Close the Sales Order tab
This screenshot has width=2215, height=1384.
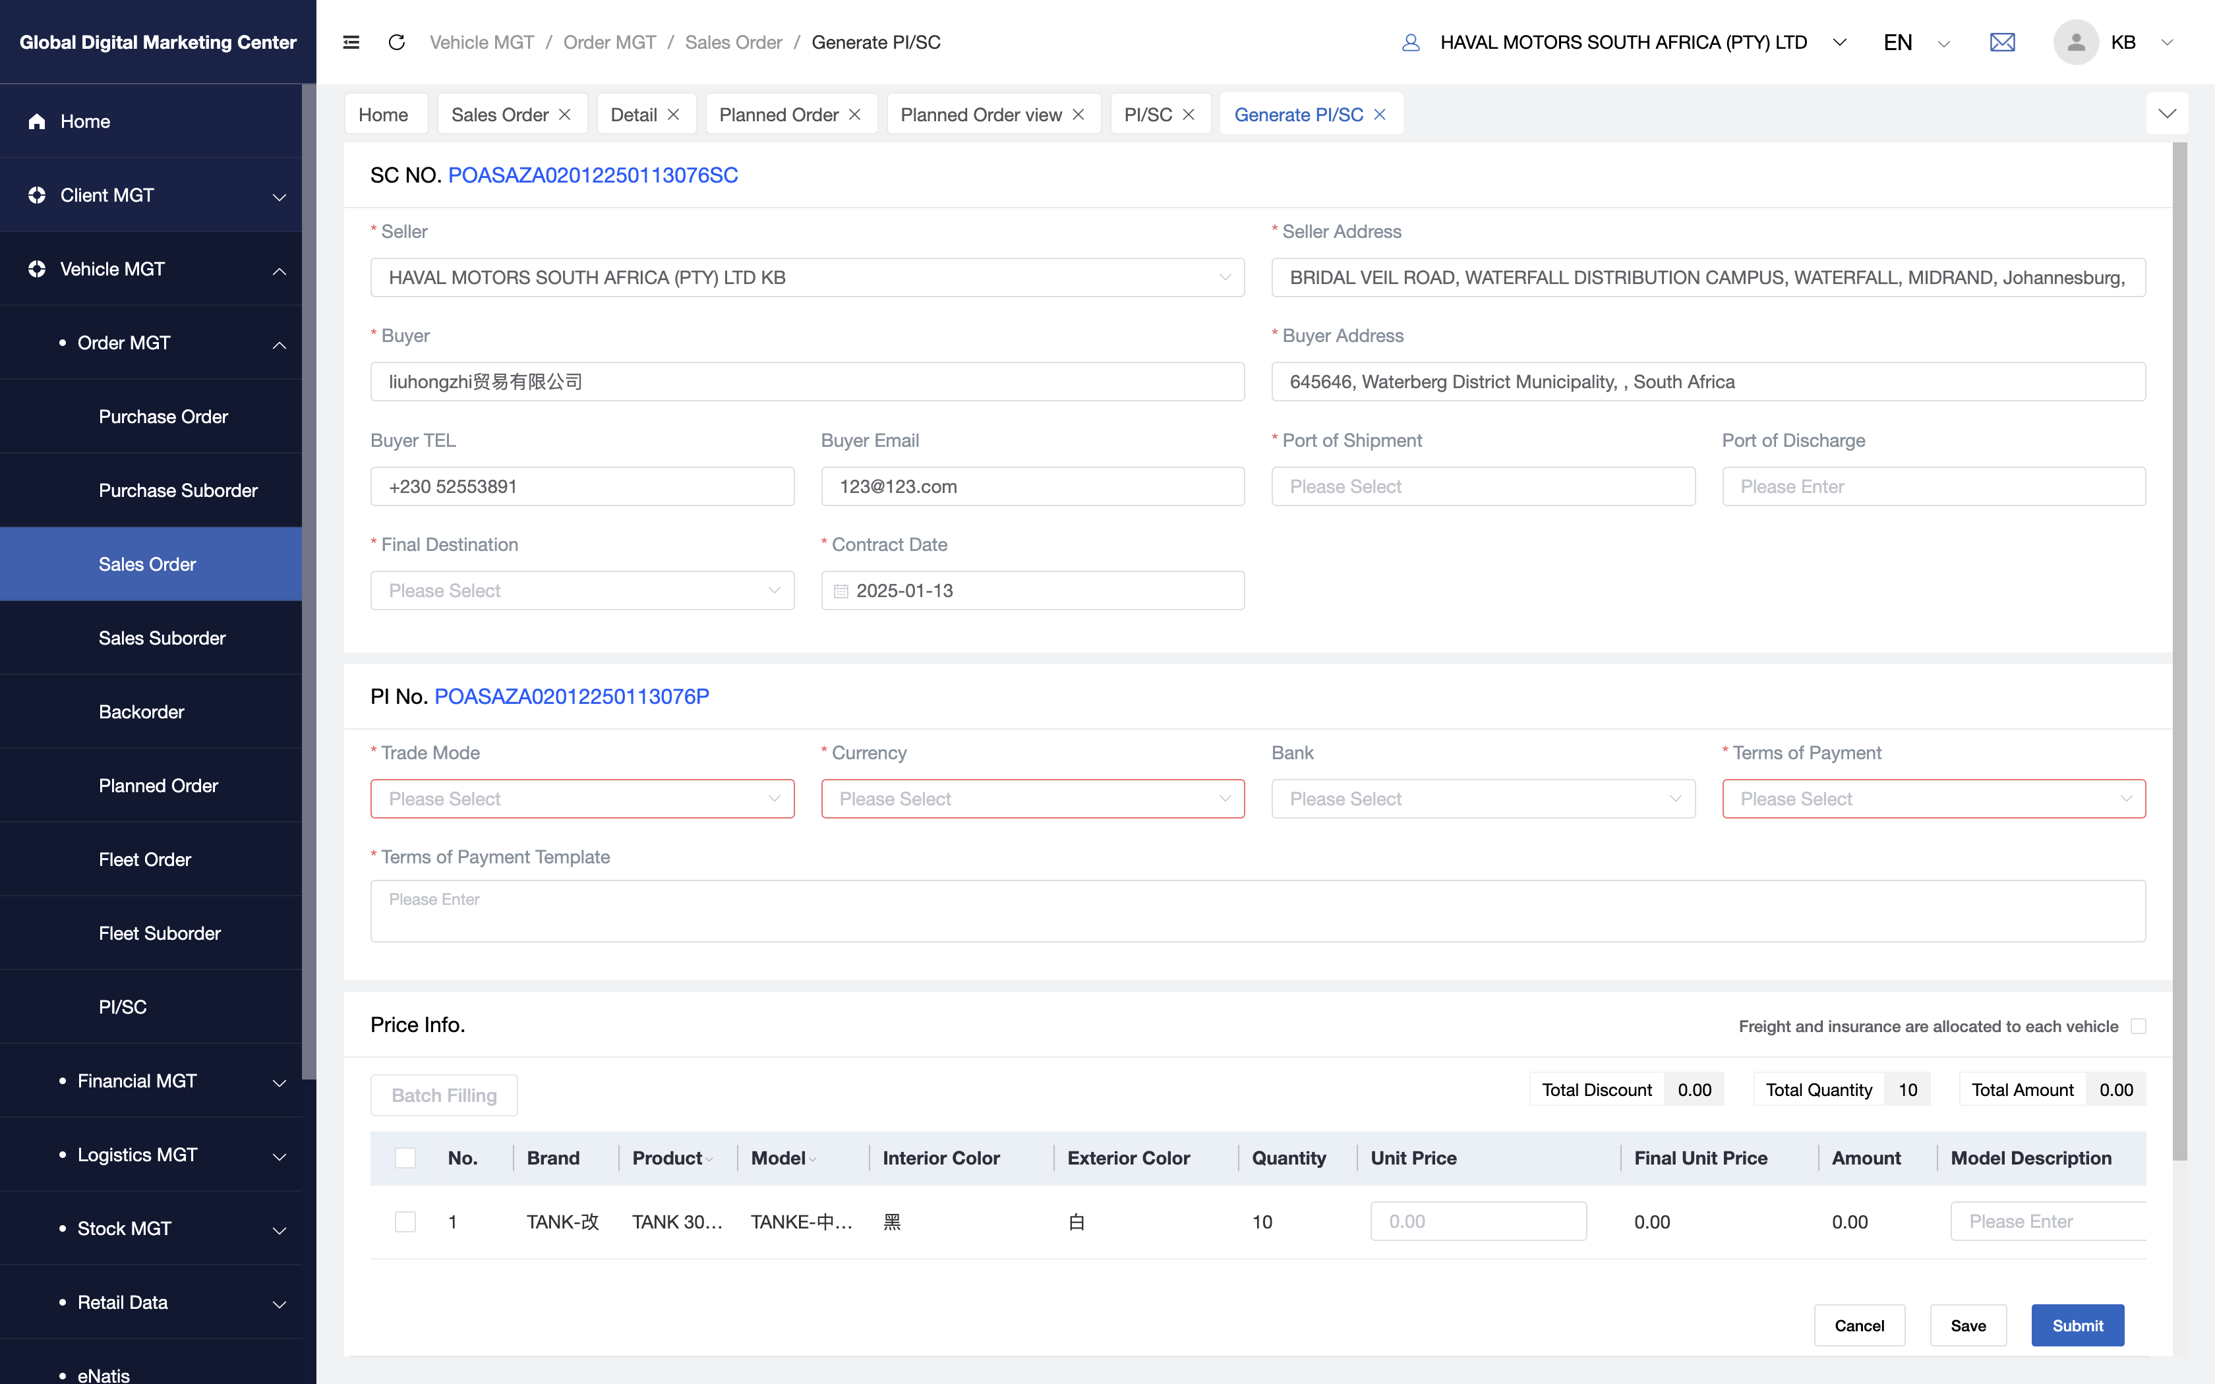(x=565, y=115)
